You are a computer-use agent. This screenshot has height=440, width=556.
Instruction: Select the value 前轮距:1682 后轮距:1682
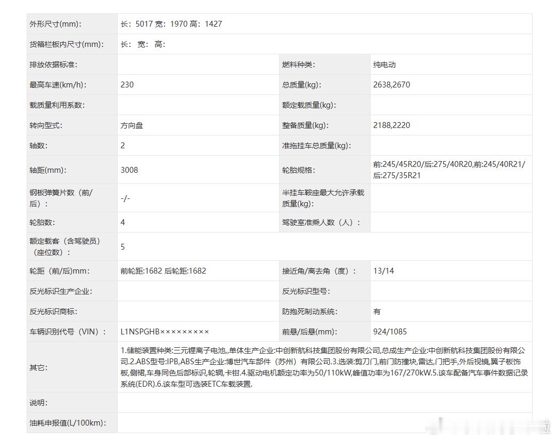163,271
